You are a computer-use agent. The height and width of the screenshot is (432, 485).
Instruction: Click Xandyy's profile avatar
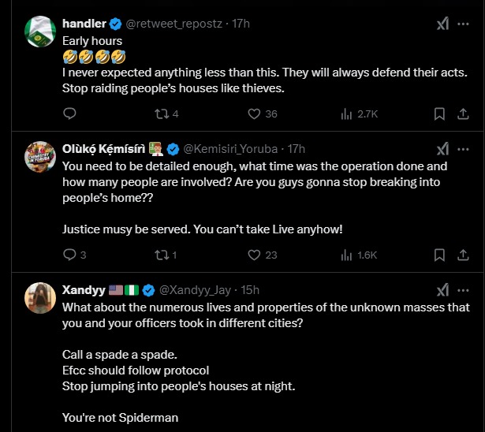pos(39,300)
